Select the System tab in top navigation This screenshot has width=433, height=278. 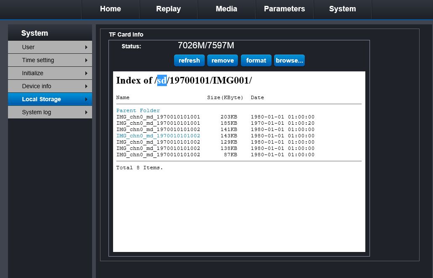[342, 9]
